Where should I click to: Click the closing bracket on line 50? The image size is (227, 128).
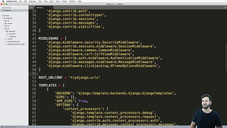(39, 70)
